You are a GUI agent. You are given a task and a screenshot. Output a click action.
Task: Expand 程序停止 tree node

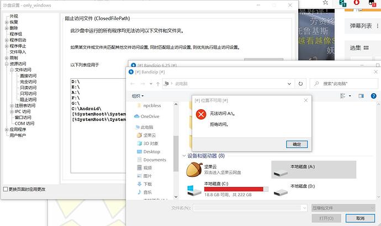click(x=7, y=46)
